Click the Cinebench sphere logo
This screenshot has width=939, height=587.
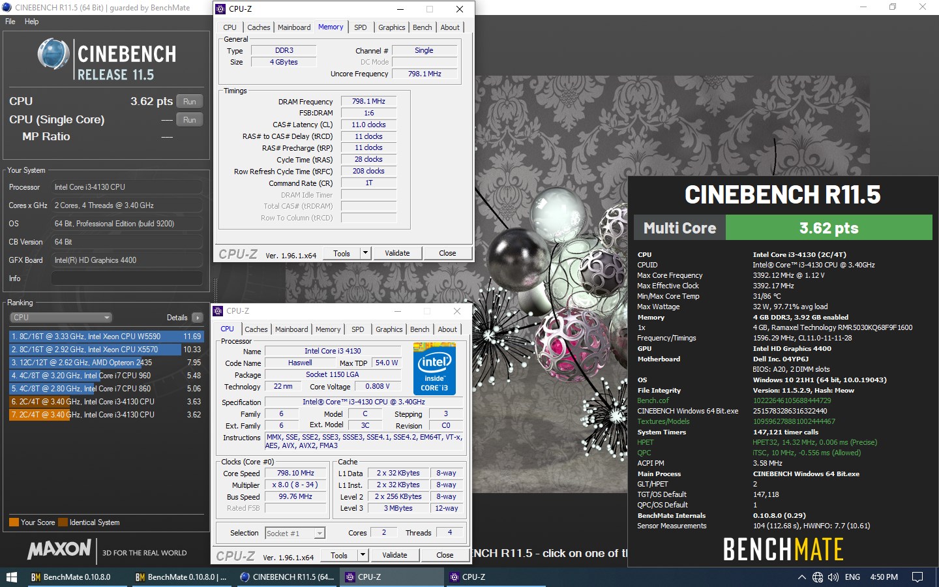pos(53,54)
